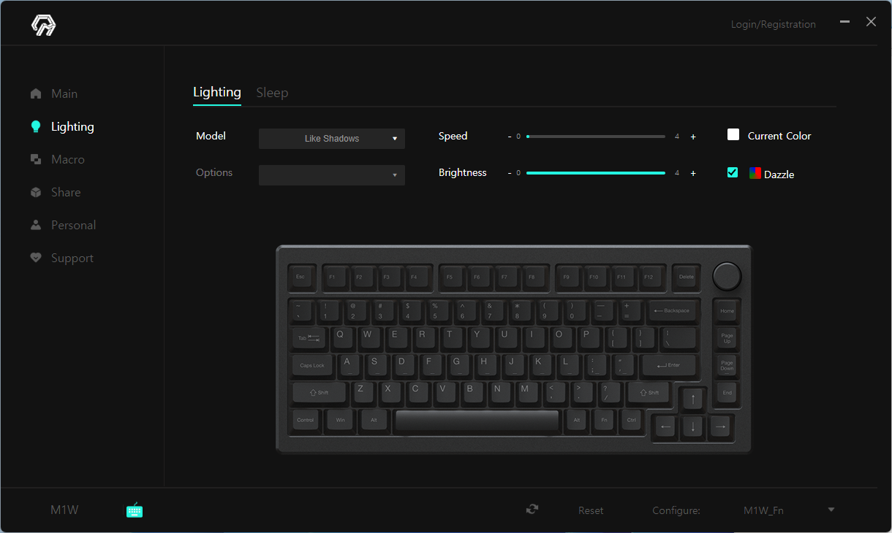Select the Tab key on keyboard image
Screen dimensions: 892x533
[309, 338]
